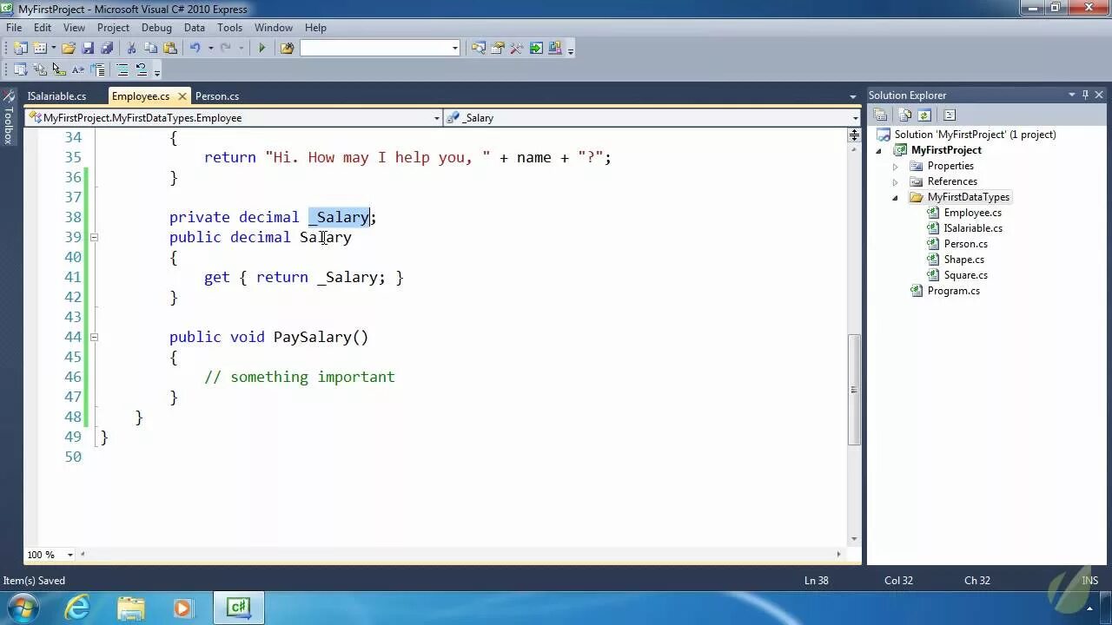Open the member dropdown showing _Salary
Screen dimensions: 1112x625
[x=855, y=118]
